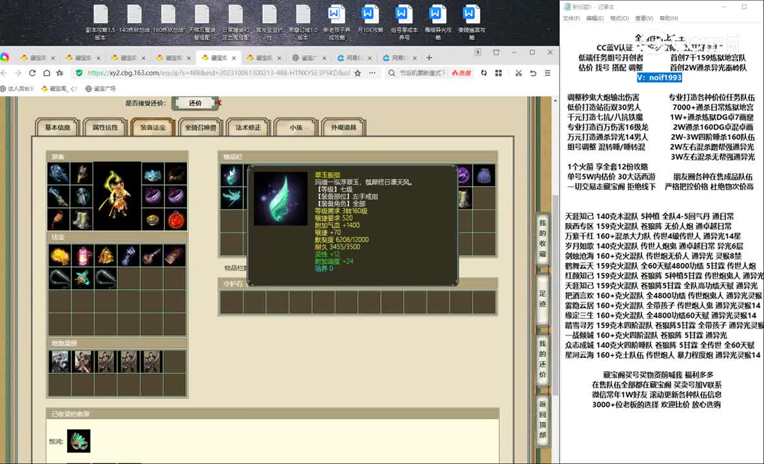Bookmark this page with address bar star
Screen dimensions: 764x464
click(x=358, y=73)
